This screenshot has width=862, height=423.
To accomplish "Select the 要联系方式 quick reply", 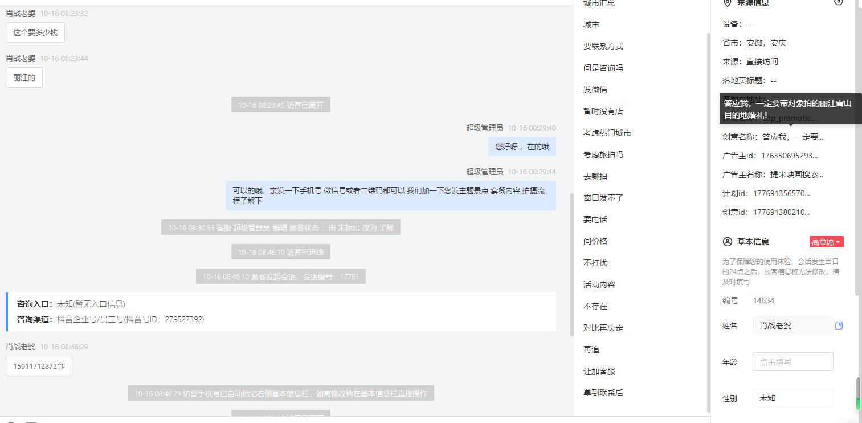I will click(x=603, y=46).
